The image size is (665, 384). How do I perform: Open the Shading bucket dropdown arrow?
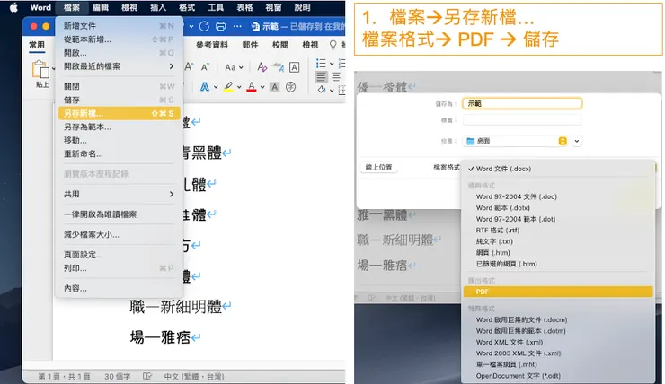[332, 91]
